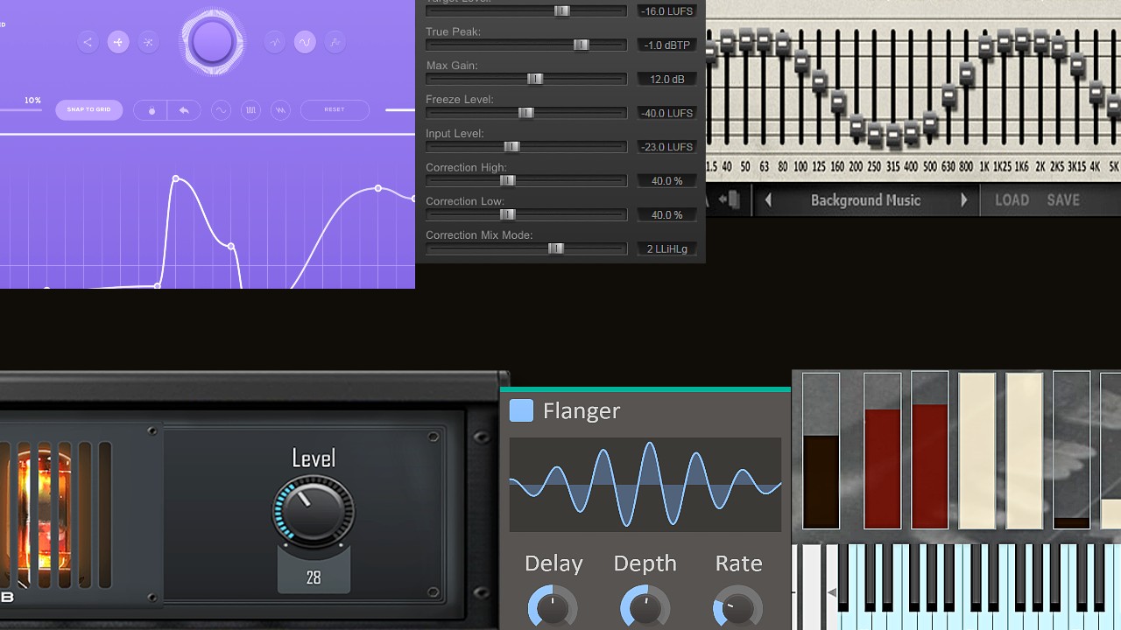The width and height of the screenshot is (1121, 630).
Task: Click the Freeze Level slider handle
Action: (525, 113)
